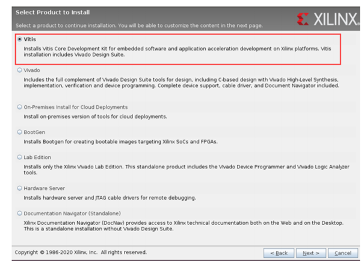
Task: Click the cloud deployments description text
Action: pos(95,116)
